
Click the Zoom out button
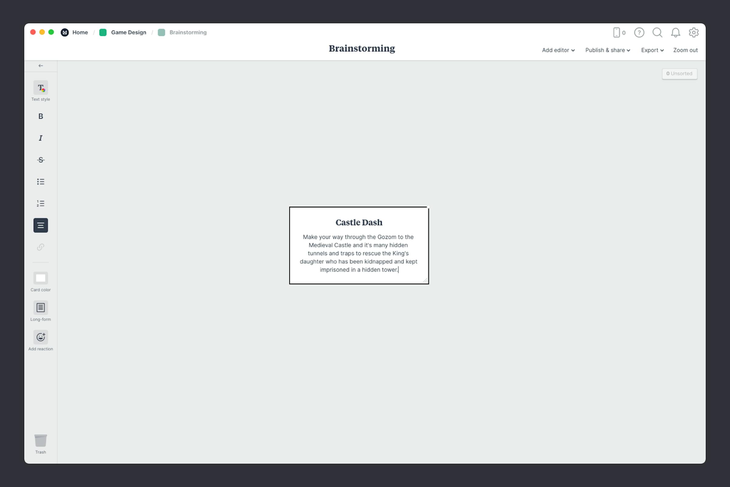tap(685, 50)
